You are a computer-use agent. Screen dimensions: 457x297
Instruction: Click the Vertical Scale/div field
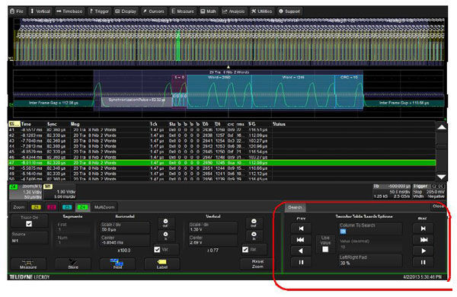[x=213, y=227]
